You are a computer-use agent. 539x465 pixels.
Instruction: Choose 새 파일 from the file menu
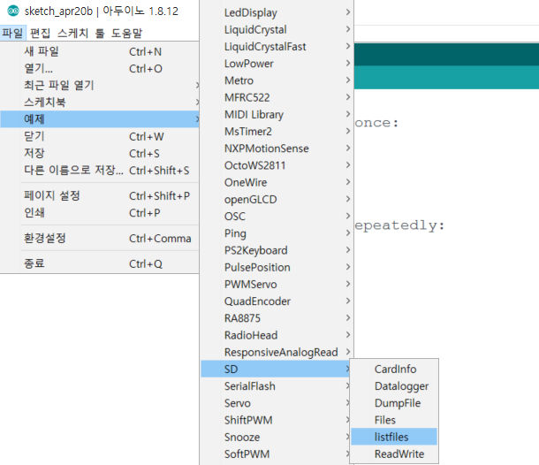(100, 51)
